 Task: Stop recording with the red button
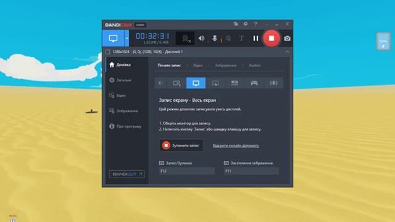coord(272,38)
